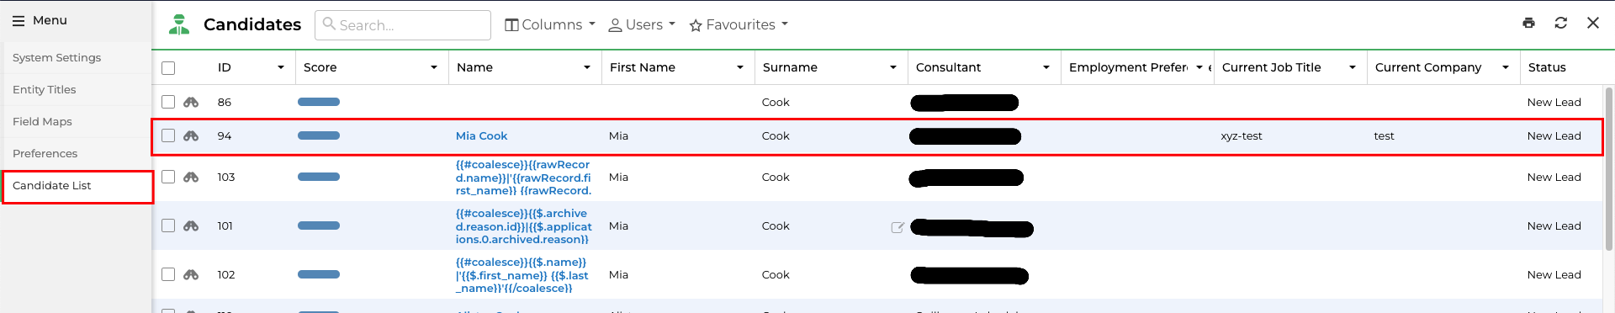Screen dimensions: 1615x313
Task: Open Name column filter arrow
Action: point(587,67)
